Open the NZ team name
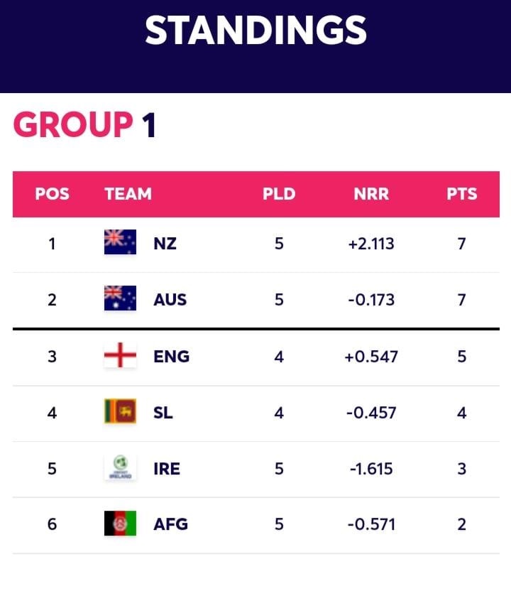511x596 pixels. [x=165, y=244]
